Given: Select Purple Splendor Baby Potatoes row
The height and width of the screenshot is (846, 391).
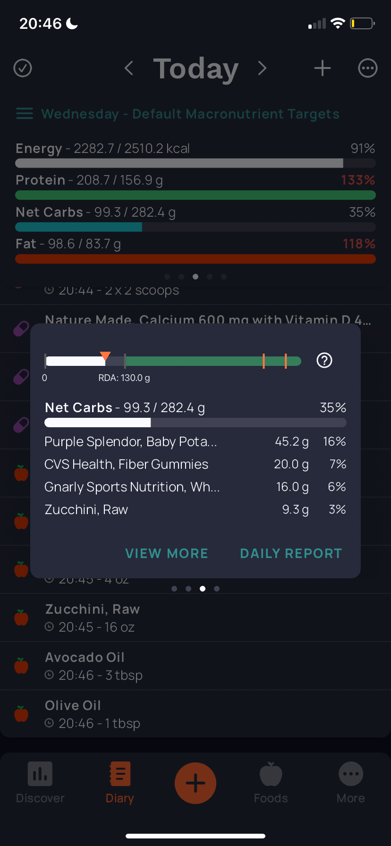Looking at the screenshot, I should pyautogui.click(x=195, y=442).
